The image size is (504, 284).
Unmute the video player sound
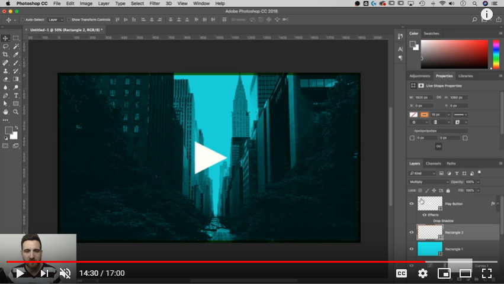click(x=65, y=273)
